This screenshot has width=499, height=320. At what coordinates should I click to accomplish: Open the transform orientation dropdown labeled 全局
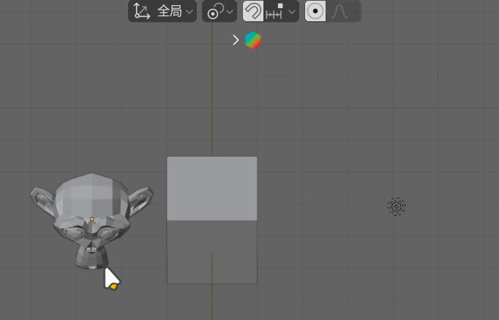[162, 12]
